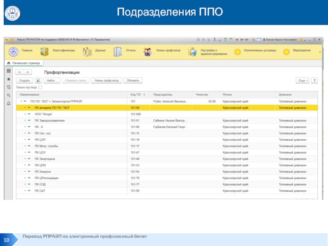Open notifications bell icon in sidebar
This screenshot has height=246, width=328.
9,103
